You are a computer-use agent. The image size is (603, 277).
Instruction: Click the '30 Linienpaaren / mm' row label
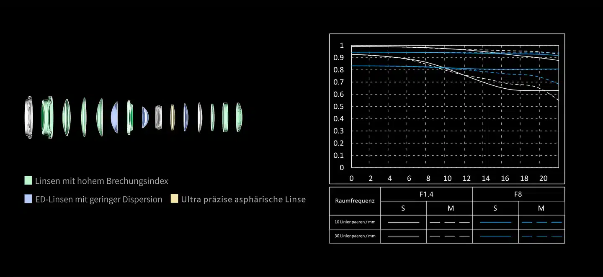pyautogui.click(x=355, y=236)
